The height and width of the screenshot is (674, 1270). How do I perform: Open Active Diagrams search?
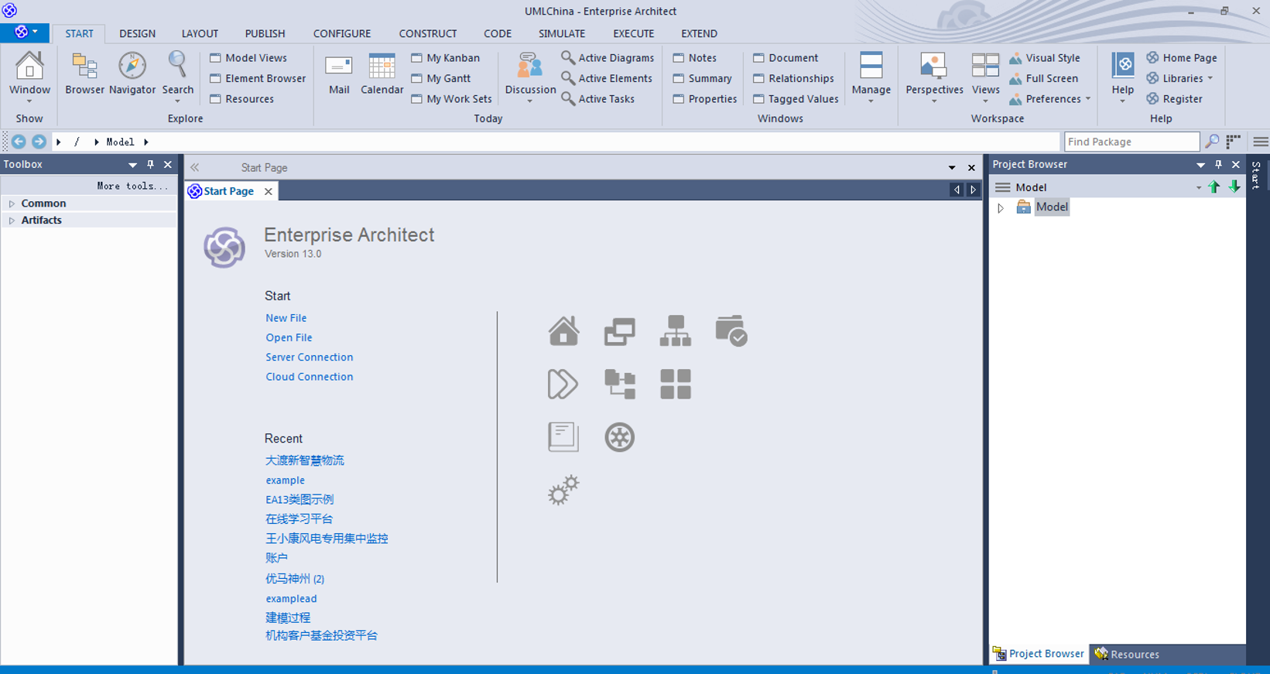coord(608,58)
